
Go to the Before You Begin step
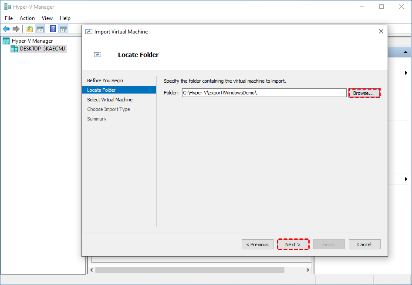pos(105,80)
